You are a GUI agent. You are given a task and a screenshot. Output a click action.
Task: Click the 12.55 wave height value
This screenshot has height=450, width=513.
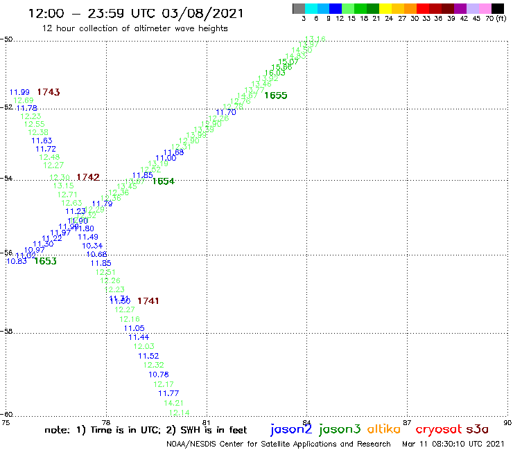35,124
